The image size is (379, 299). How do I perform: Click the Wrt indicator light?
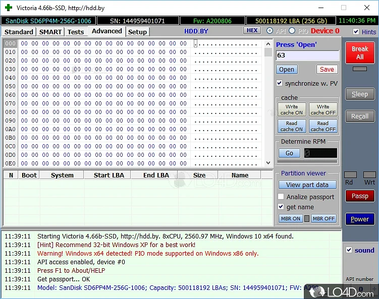(369, 174)
